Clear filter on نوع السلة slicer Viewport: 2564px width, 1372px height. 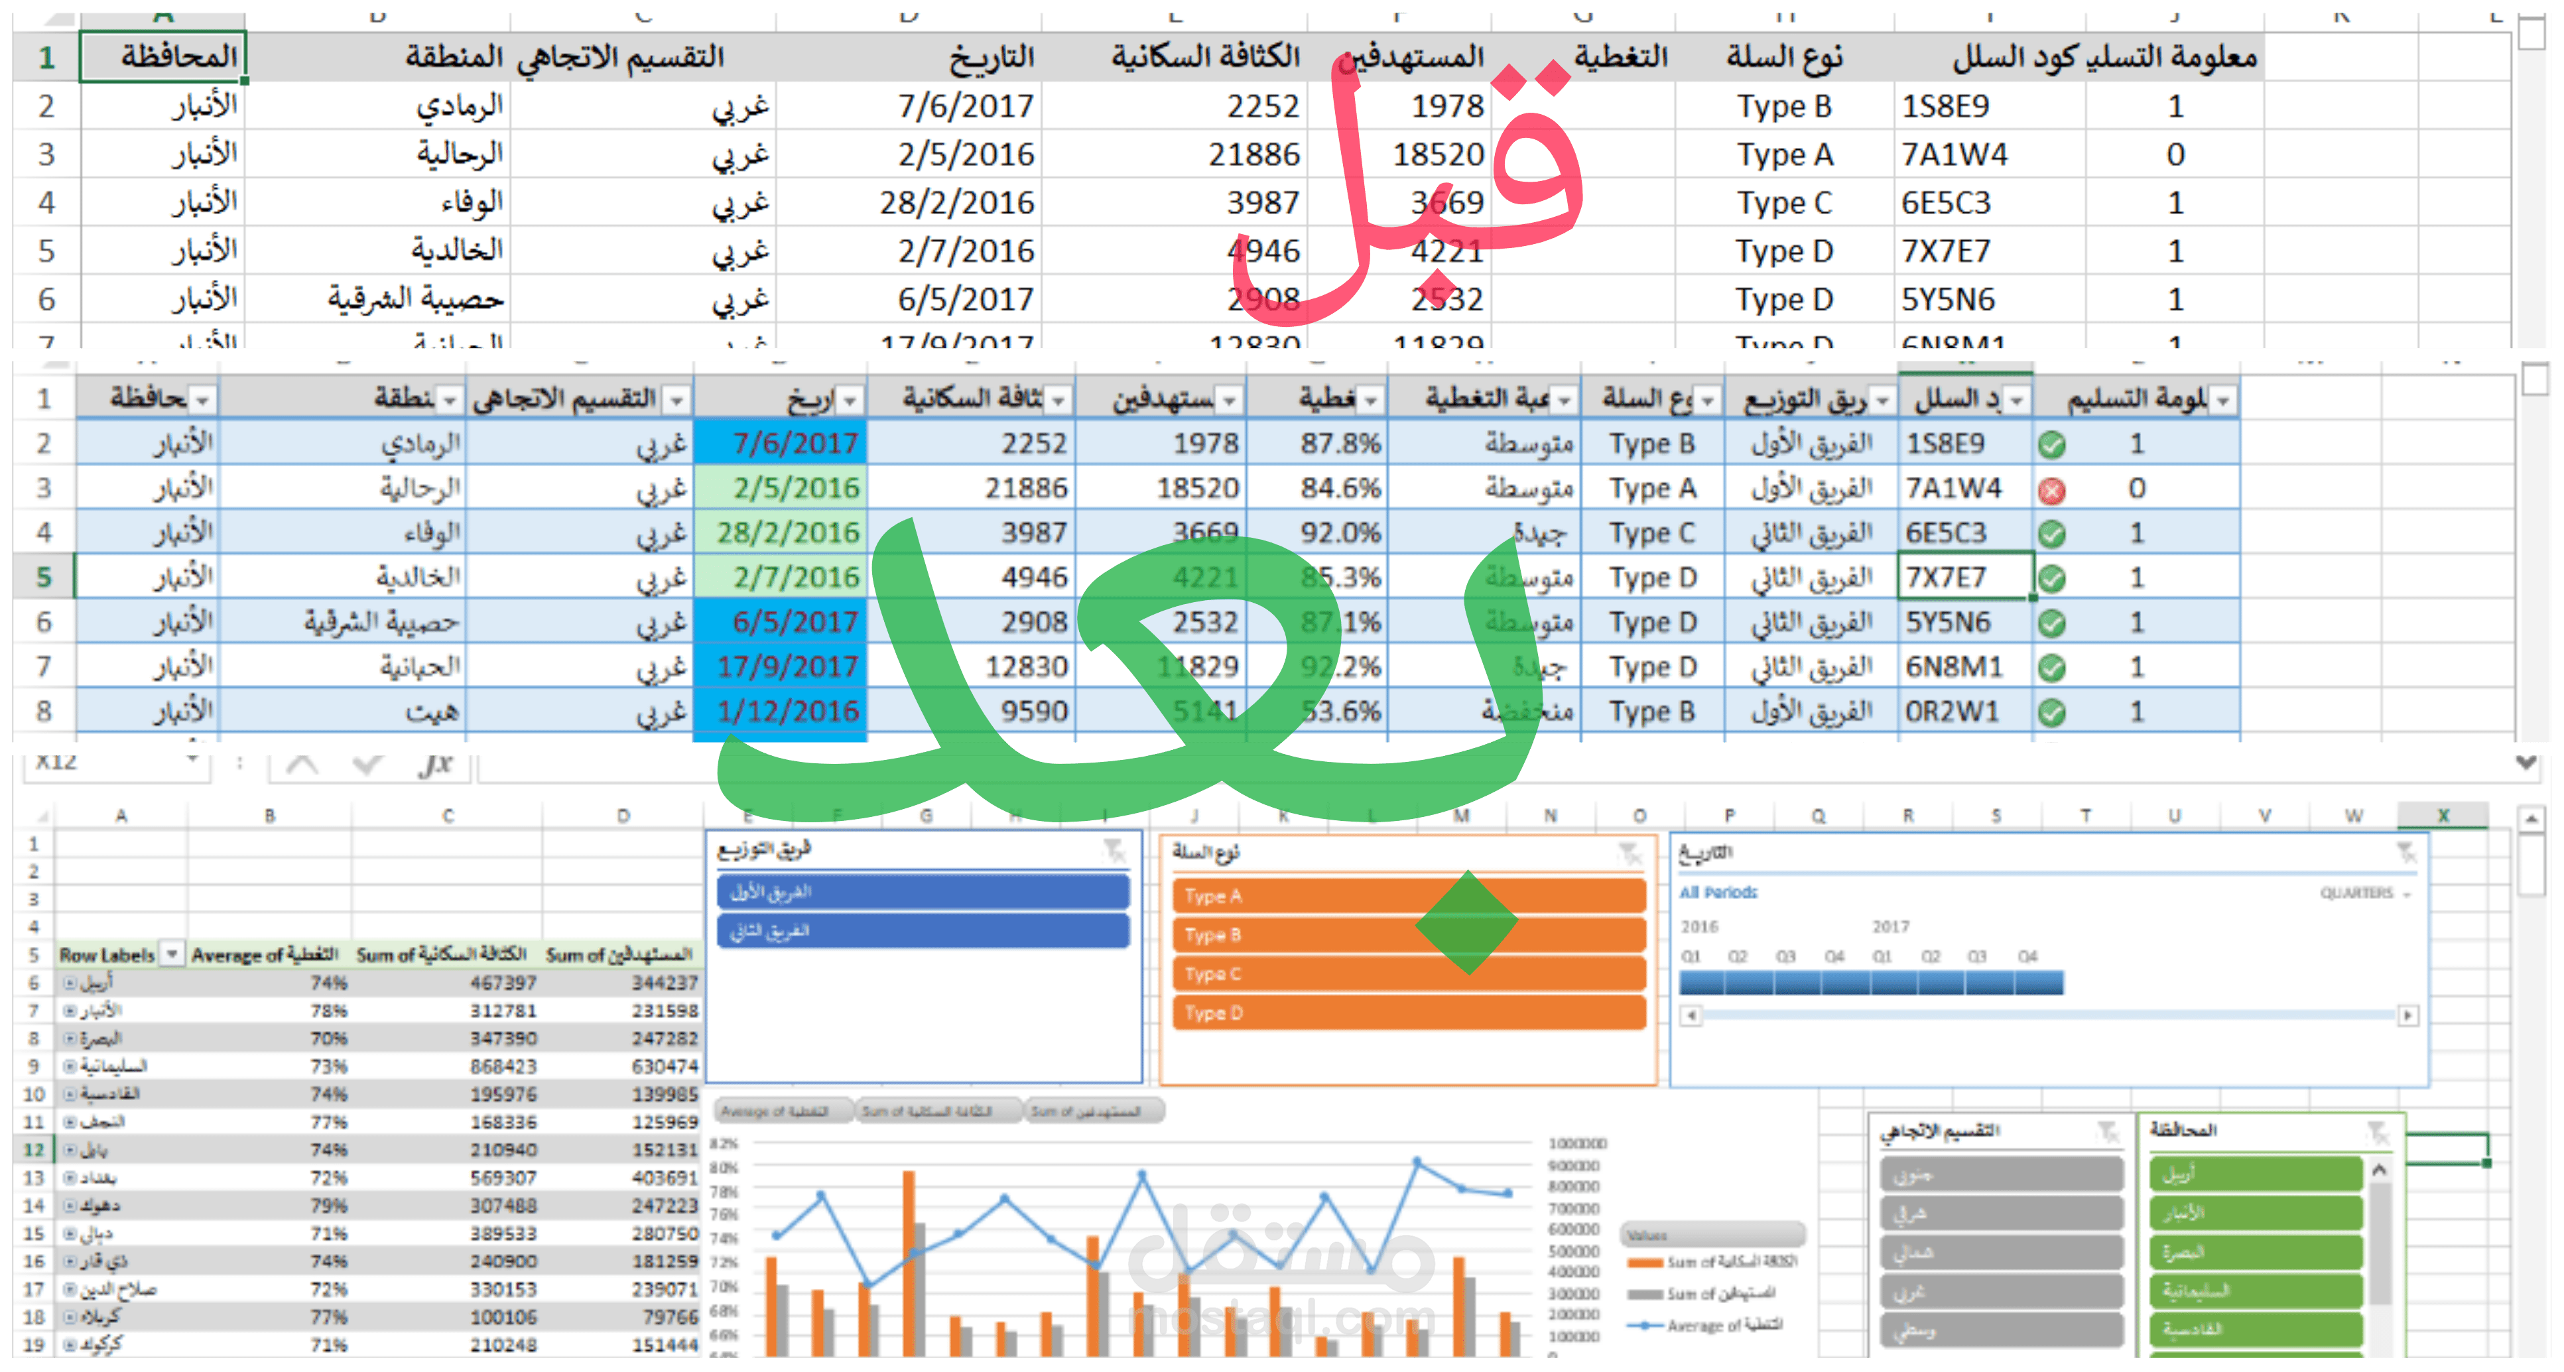(x=1630, y=853)
